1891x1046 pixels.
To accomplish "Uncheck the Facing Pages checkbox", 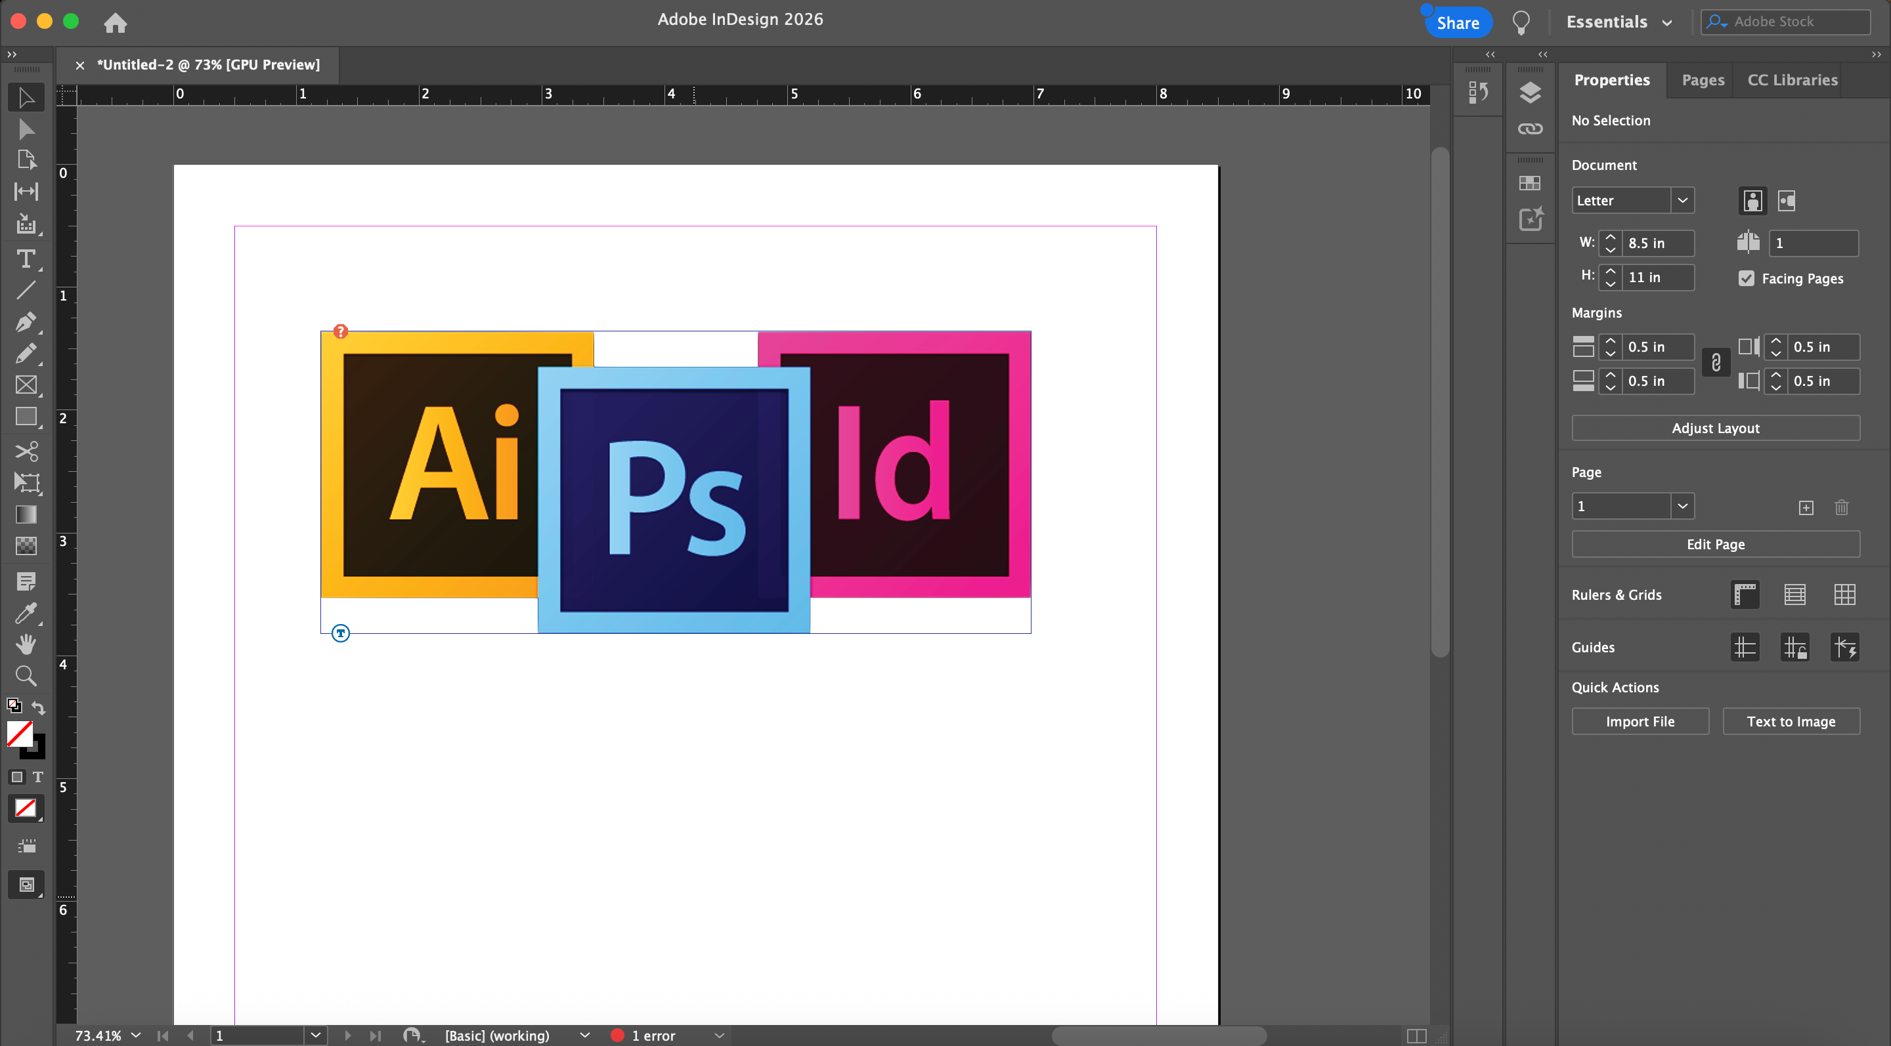I will [x=1747, y=279].
